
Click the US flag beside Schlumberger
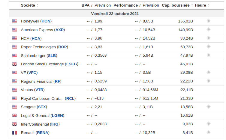click(14, 55)
